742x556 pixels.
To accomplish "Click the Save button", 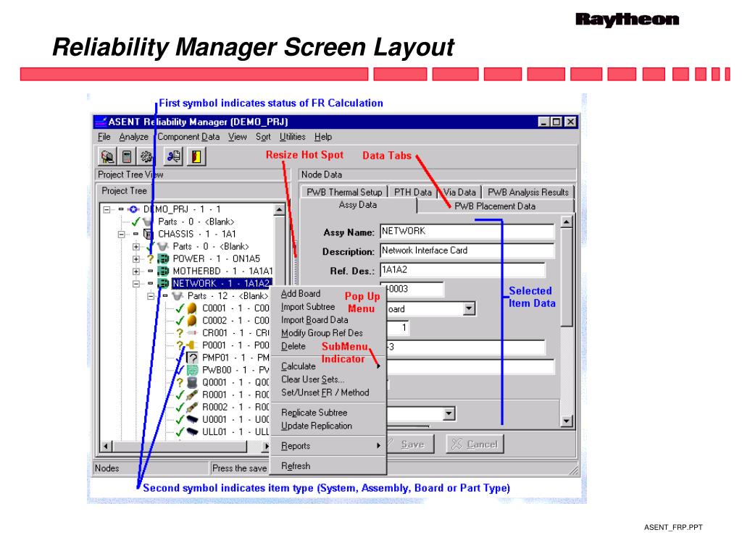I will pos(411,444).
